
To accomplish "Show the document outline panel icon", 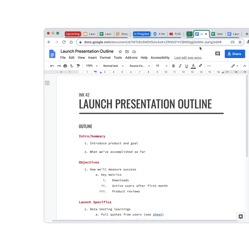I will click(47, 83).
